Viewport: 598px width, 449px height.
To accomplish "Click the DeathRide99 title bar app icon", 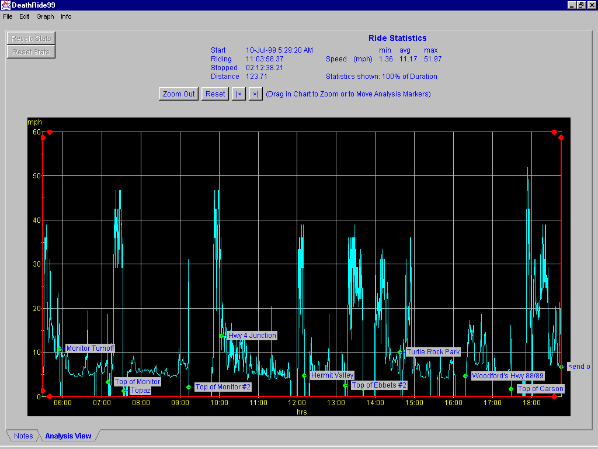I will pyautogui.click(x=6, y=5).
